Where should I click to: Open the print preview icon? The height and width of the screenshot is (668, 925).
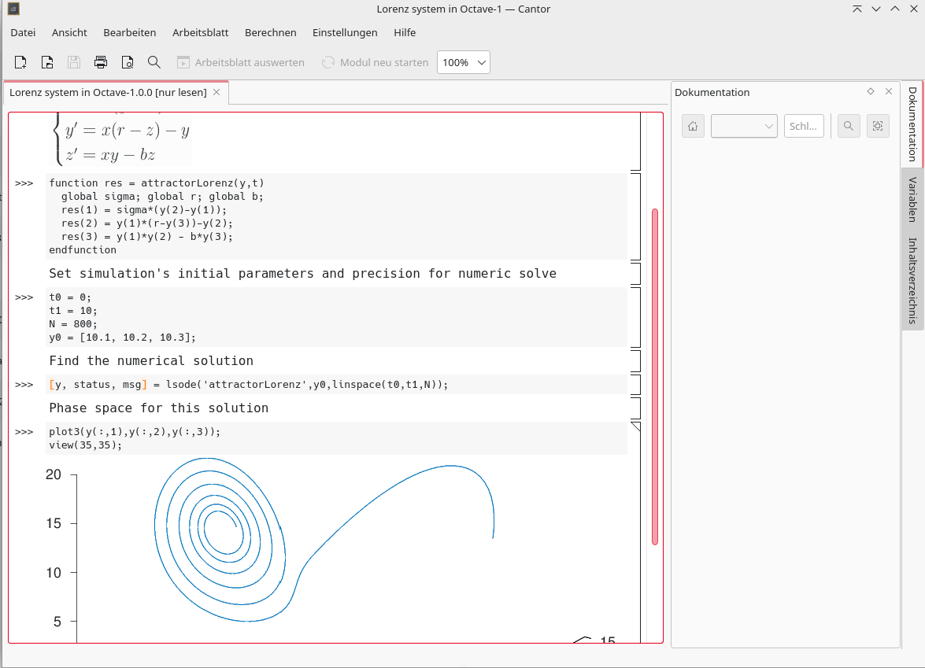[x=128, y=62]
